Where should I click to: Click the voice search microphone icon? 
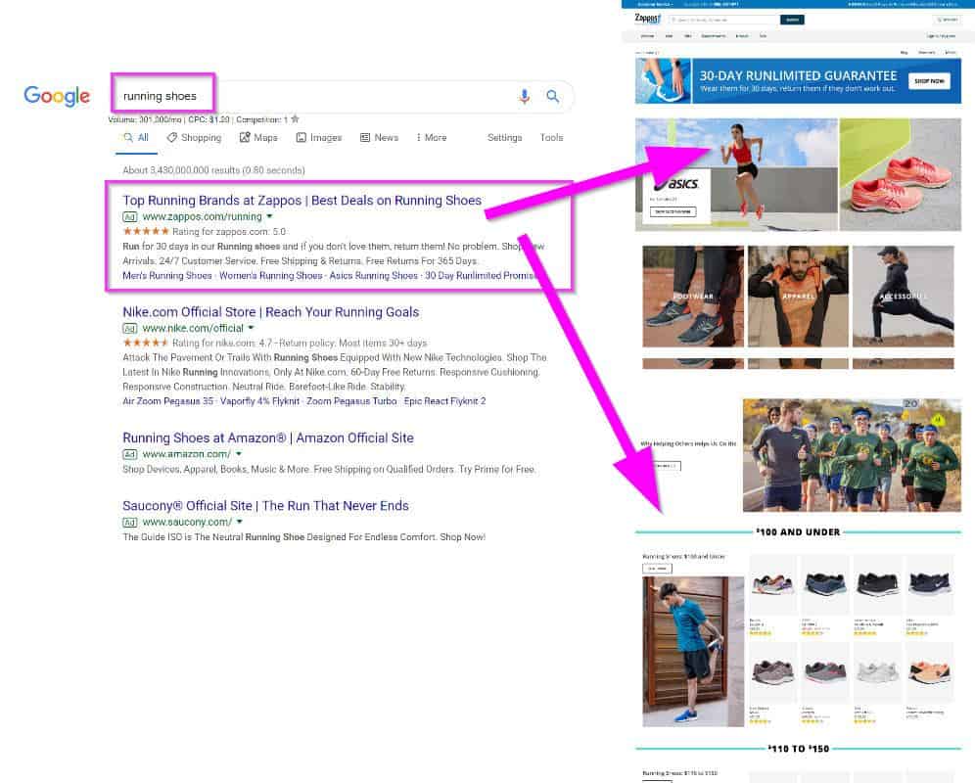pos(524,96)
